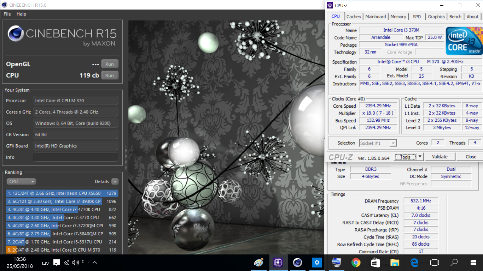Switch to the Graphics tab in CPU-Z
This screenshot has width=483, height=271.
[436, 17]
